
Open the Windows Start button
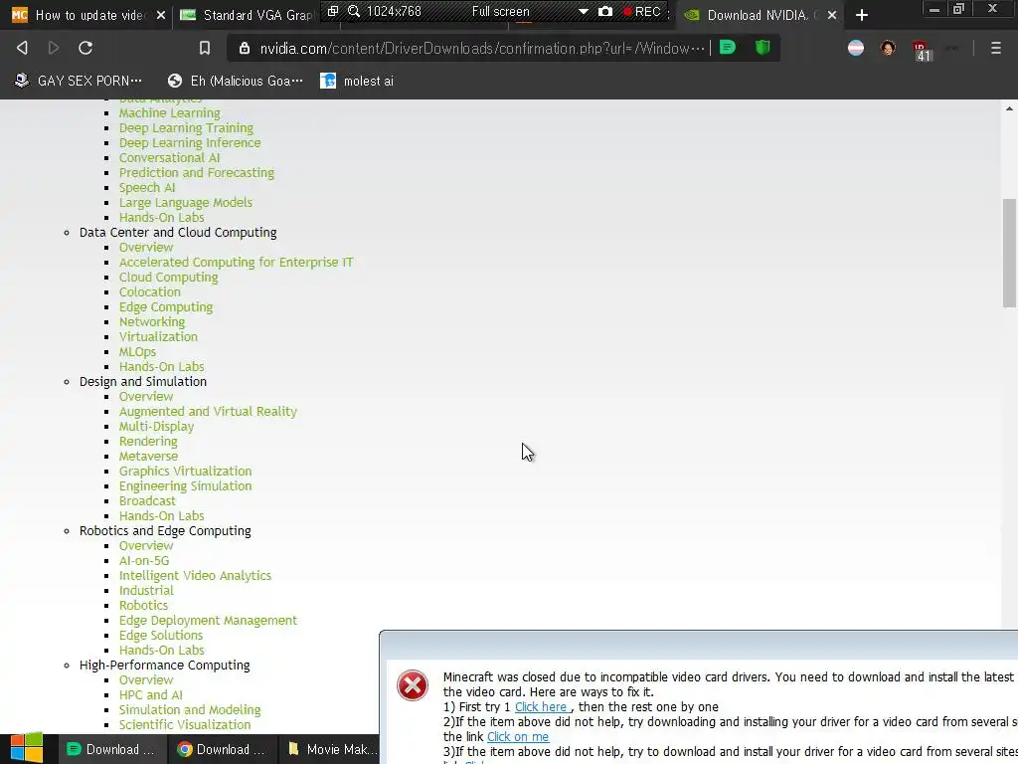[x=27, y=748]
